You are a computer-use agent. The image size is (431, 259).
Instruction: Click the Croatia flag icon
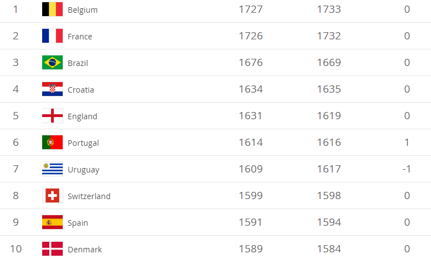pos(52,89)
